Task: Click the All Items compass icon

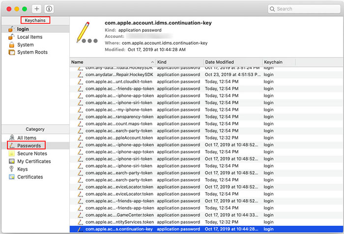Action: pyautogui.click(x=12, y=138)
